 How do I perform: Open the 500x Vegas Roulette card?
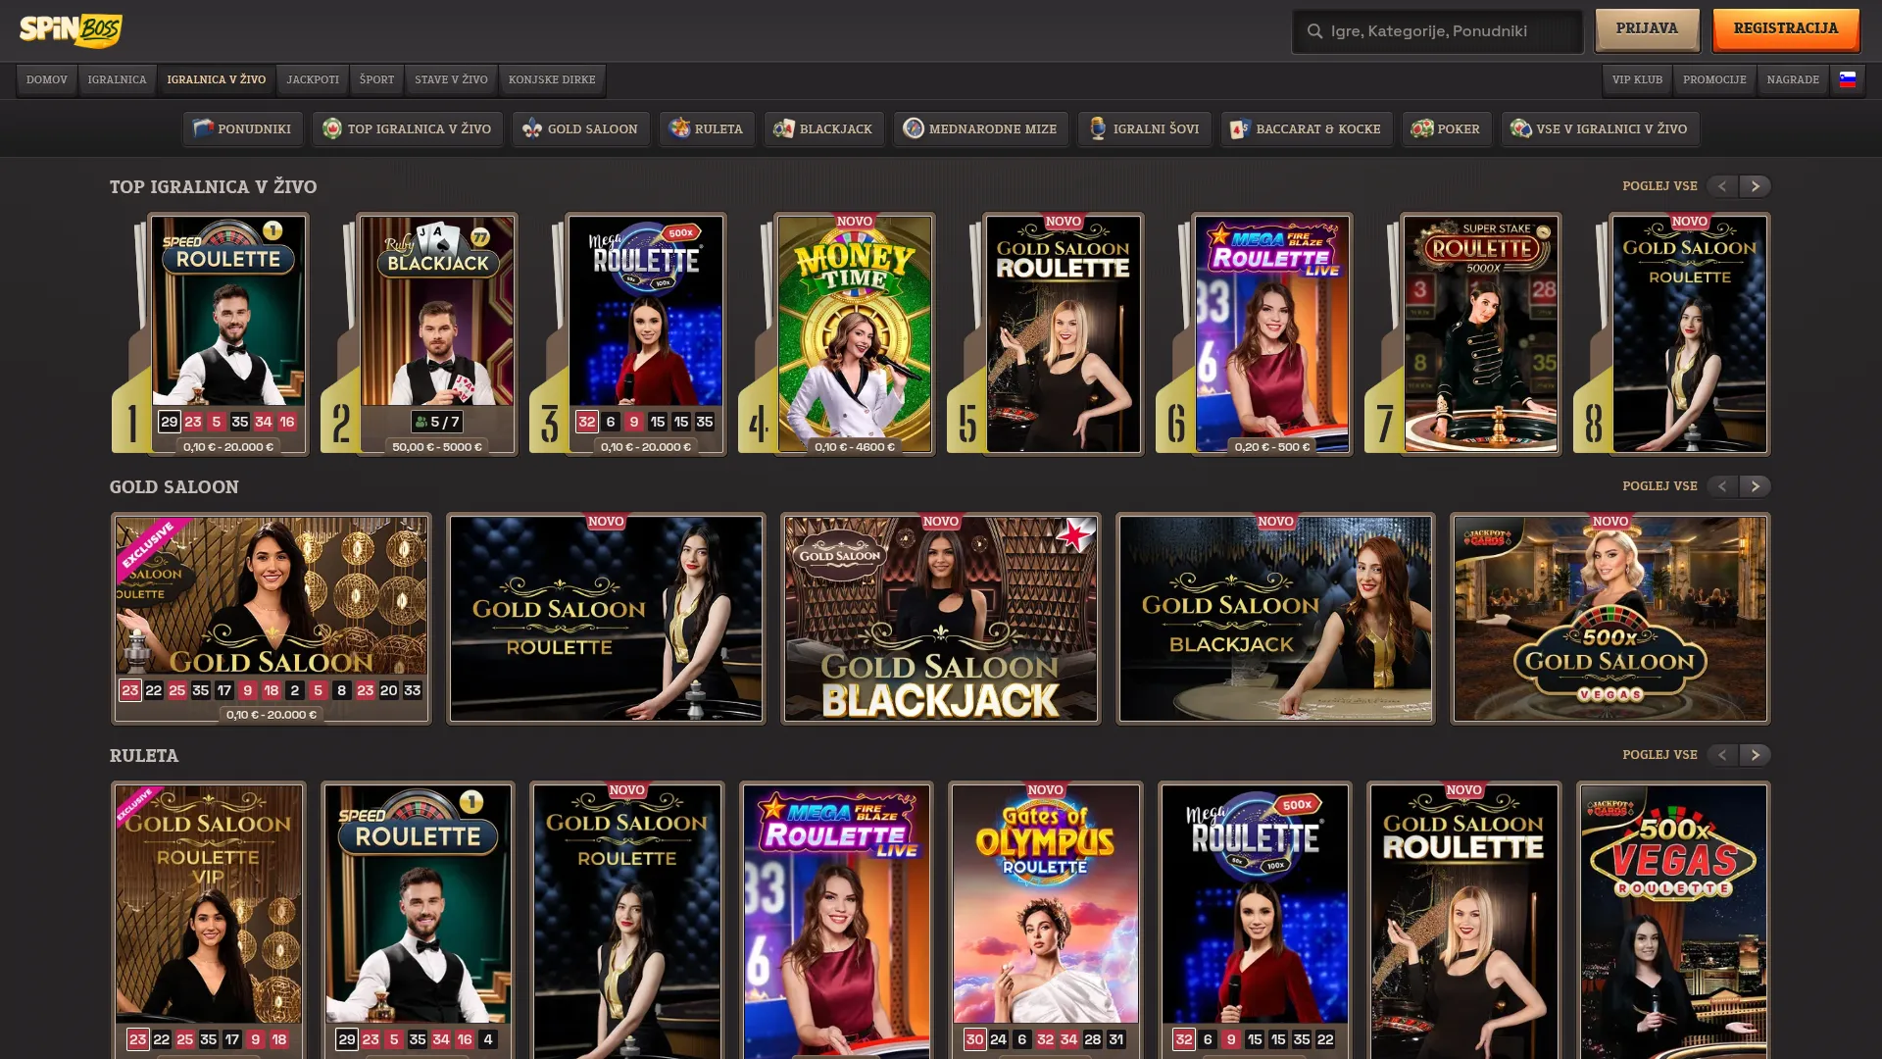click(x=1673, y=920)
